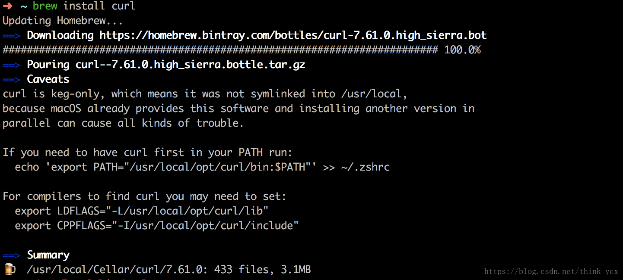Screen dimensions: 623x280
Task: Click the blue arrow before Summary
Action: pyautogui.click(x=11, y=255)
